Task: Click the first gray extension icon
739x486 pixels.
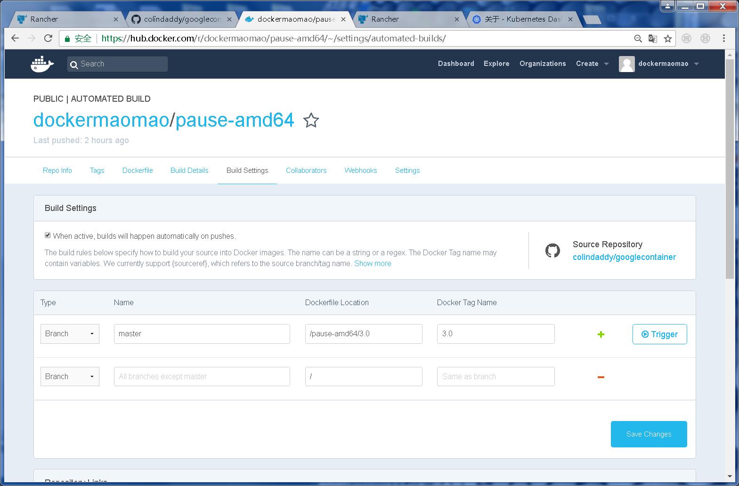Action: [x=687, y=39]
